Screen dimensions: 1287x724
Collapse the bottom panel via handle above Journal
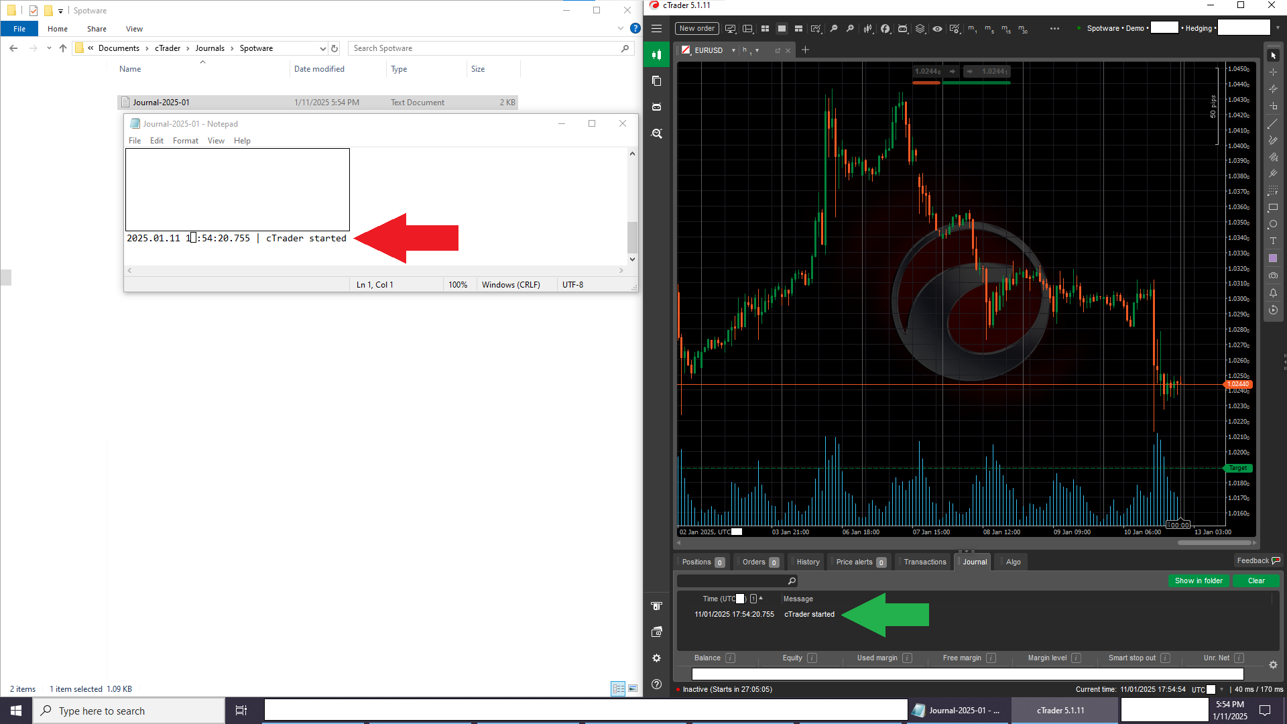pyautogui.click(x=966, y=551)
